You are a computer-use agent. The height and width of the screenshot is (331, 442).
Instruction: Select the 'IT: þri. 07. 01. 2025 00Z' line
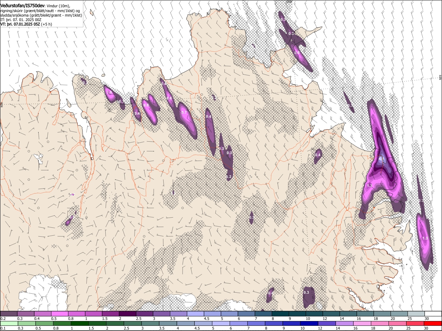coord(21,20)
